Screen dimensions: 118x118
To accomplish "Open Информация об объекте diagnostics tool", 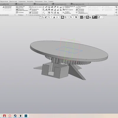I will 69,7.
